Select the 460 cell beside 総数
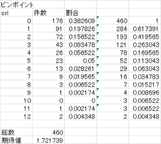This screenshot has height=144, width=161. [48, 132]
